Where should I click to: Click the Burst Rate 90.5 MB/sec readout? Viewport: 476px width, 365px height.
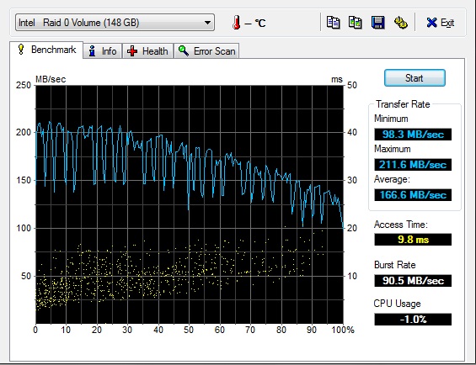(x=413, y=280)
